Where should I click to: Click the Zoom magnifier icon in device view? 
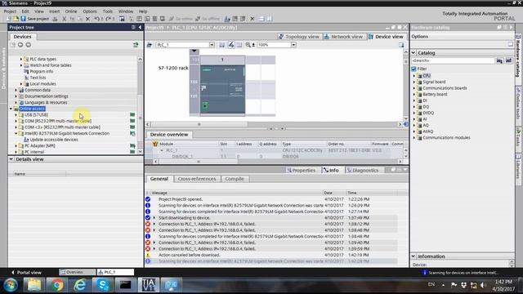coord(248,45)
